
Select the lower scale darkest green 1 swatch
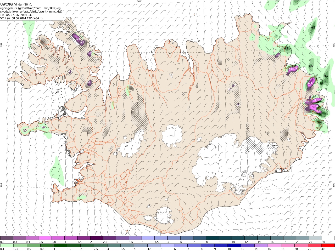click(x=60, y=245)
